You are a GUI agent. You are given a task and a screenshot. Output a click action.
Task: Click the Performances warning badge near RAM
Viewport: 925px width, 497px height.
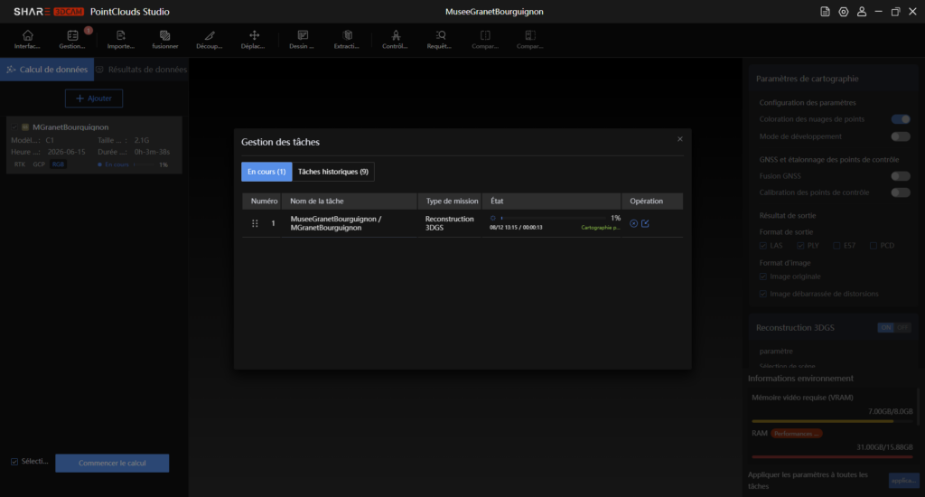[x=797, y=434]
